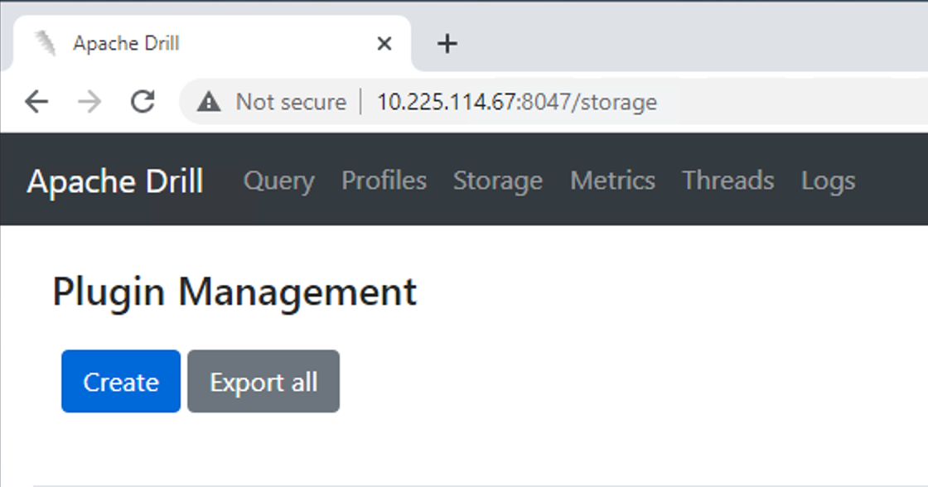This screenshot has height=487, width=928.
Task: Select the Storage navigation item
Action: point(497,181)
